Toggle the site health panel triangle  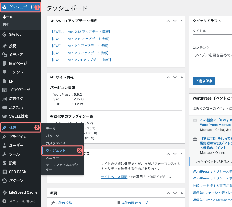pos(182,154)
